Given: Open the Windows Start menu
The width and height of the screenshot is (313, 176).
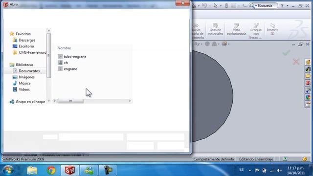Looking at the screenshot, I should 8,170.
